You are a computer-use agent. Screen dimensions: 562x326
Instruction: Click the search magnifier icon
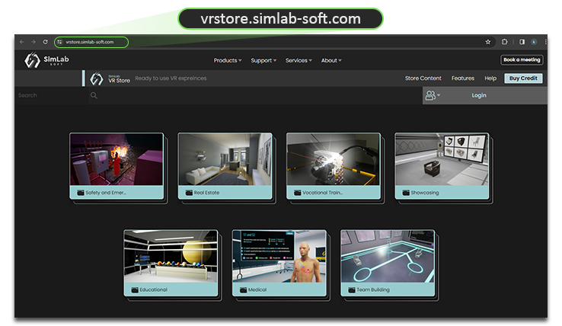[94, 95]
